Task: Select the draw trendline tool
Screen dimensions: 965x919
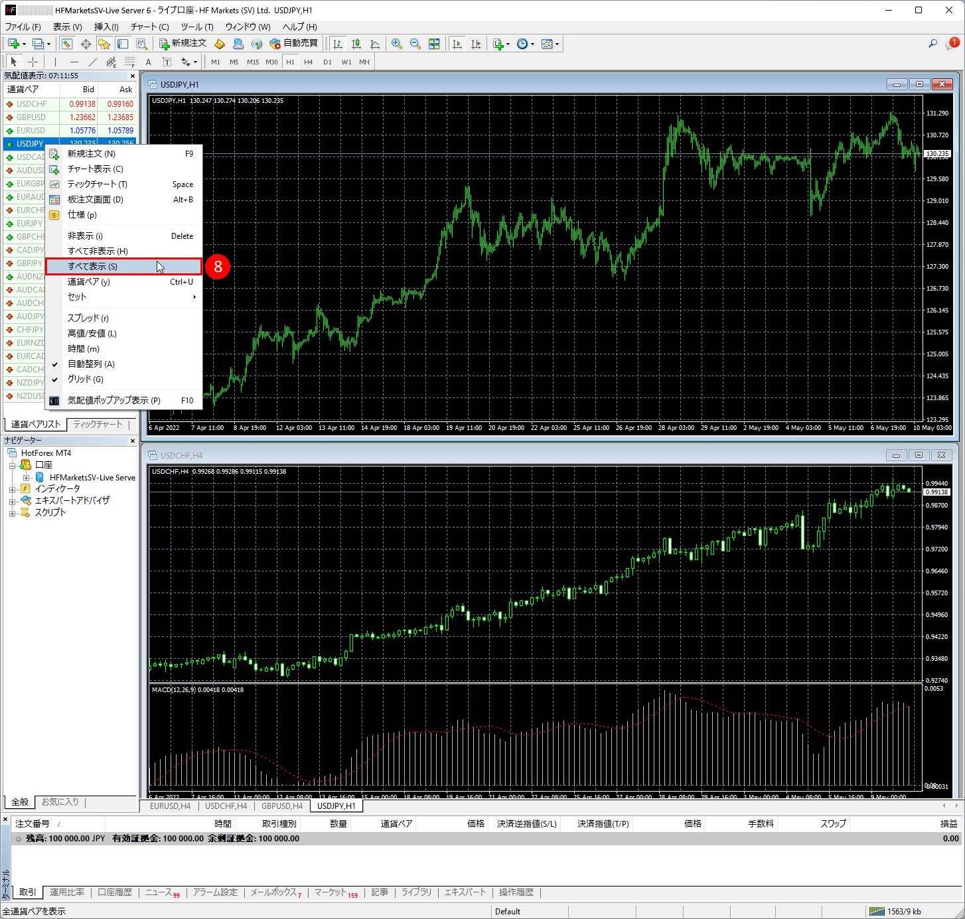Action: point(93,62)
